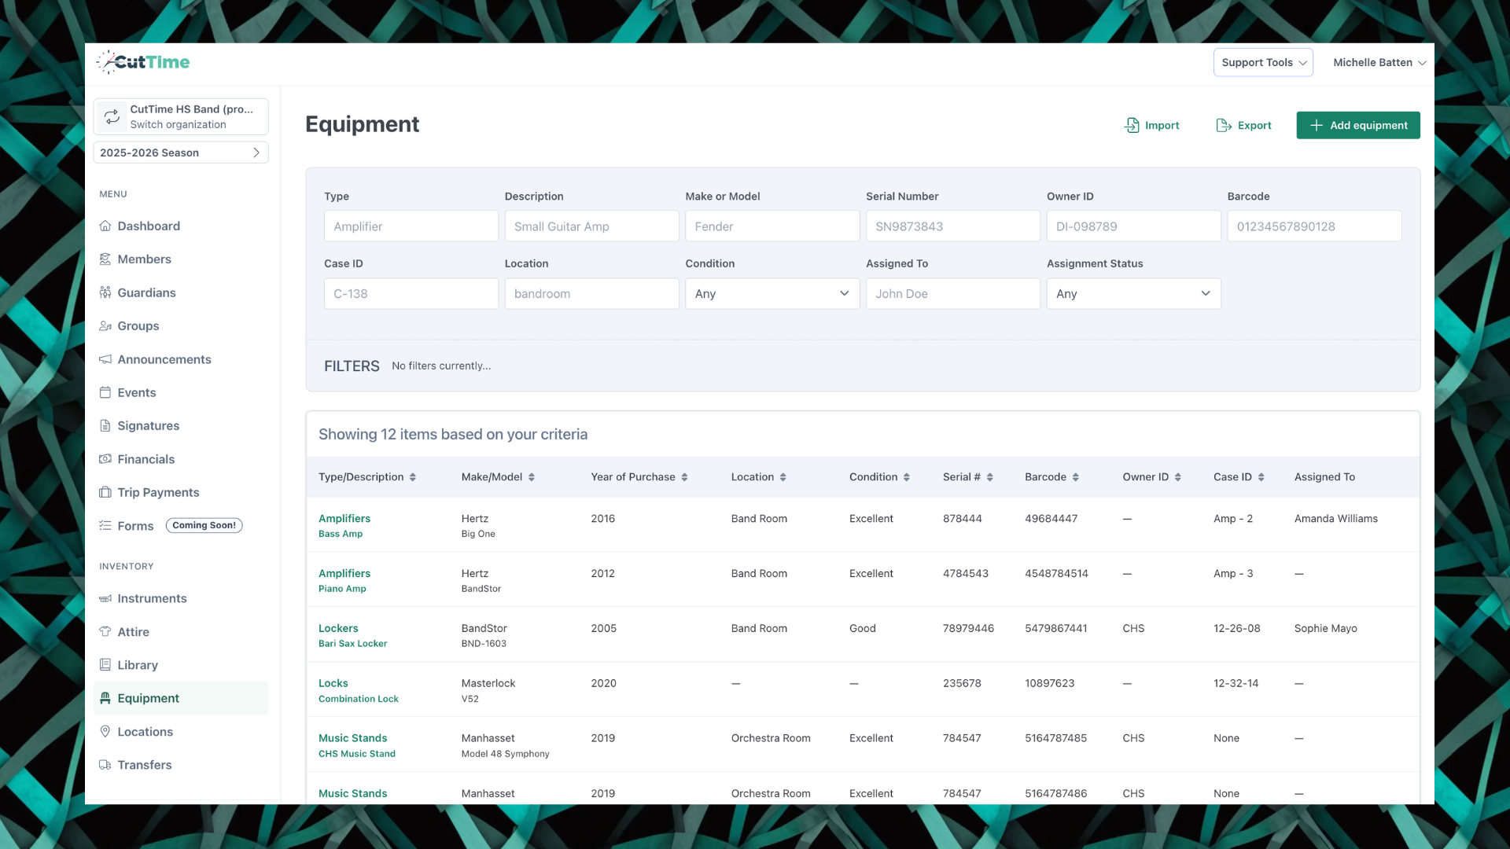
Task: Click the CutTime logo
Action: pos(144,62)
